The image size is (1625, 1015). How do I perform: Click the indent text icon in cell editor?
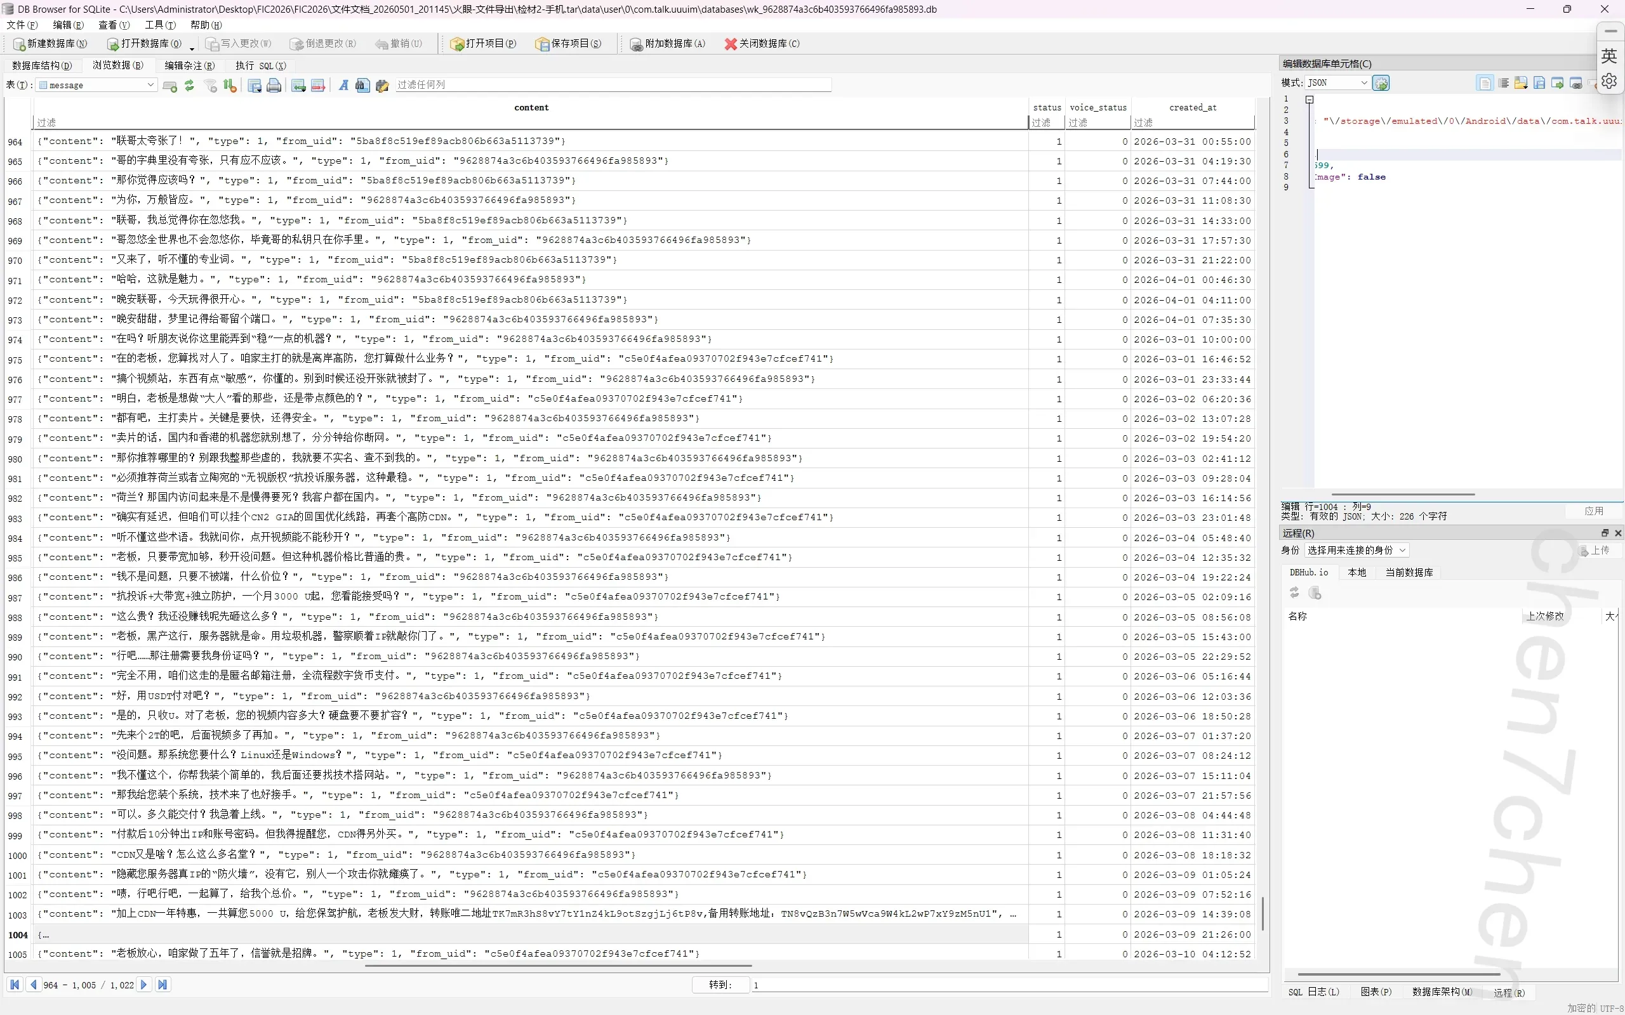1504,83
